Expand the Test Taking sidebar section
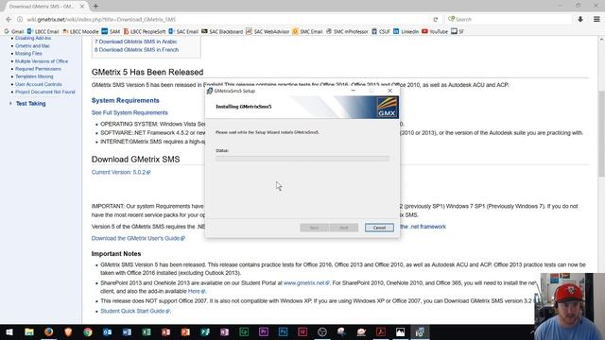605x340 pixels. pos(10,103)
